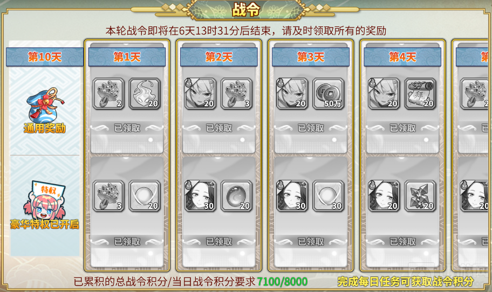Select Day 4 premium crystal shard reward x20
Viewport: 492px width, 292px height.
click(x=420, y=196)
